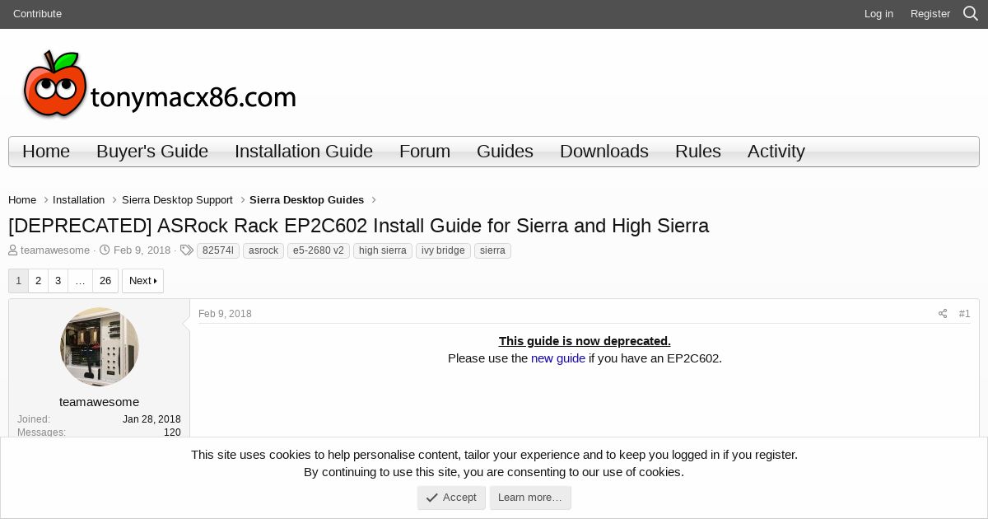
Task: Click Sierra Desktop Guides breadcrumb
Action: tap(306, 200)
